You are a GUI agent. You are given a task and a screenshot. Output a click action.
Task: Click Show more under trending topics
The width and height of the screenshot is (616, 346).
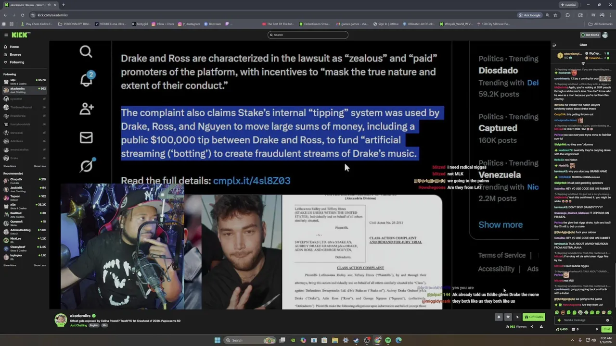[x=500, y=224]
